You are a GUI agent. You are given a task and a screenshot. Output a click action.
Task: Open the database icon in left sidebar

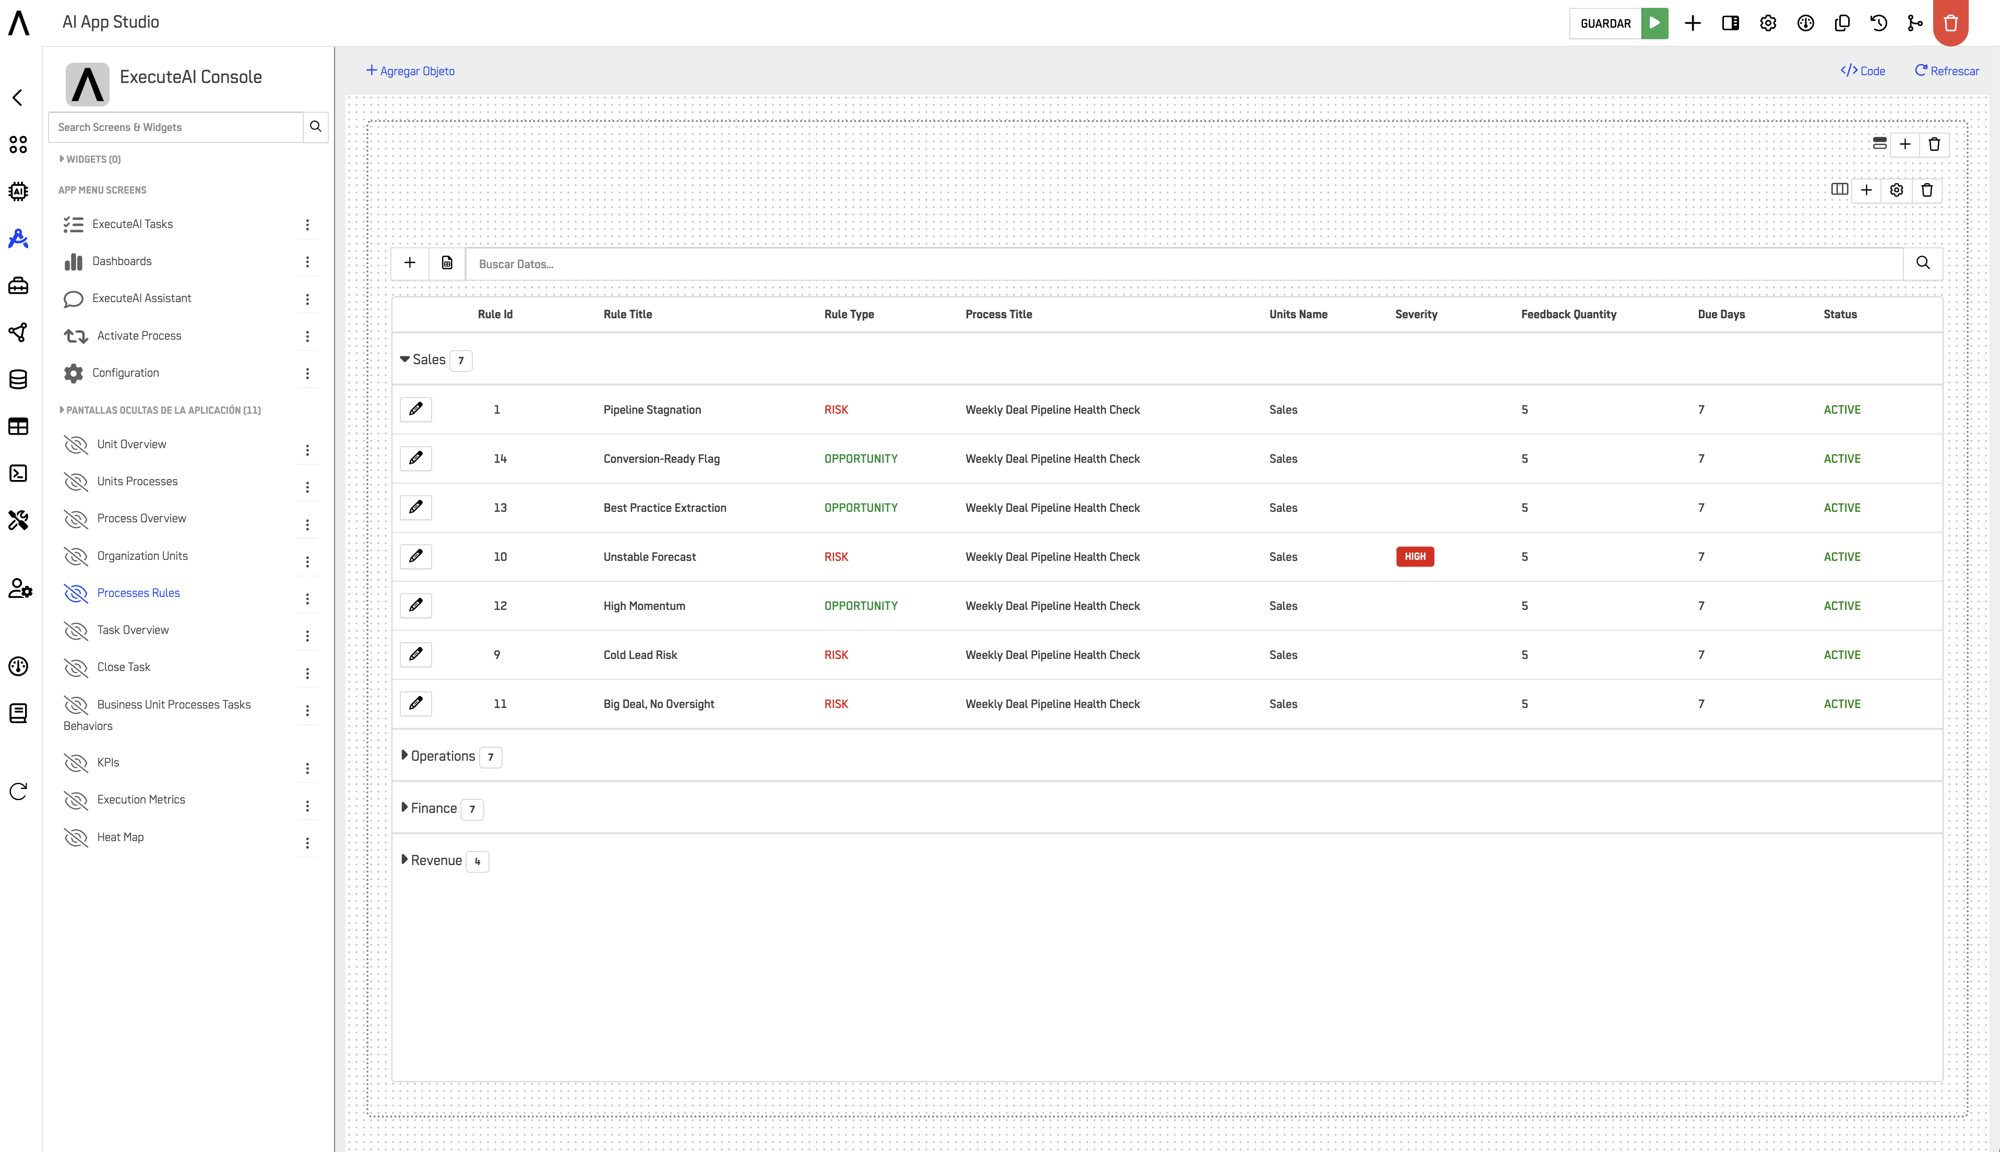(x=18, y=379)
